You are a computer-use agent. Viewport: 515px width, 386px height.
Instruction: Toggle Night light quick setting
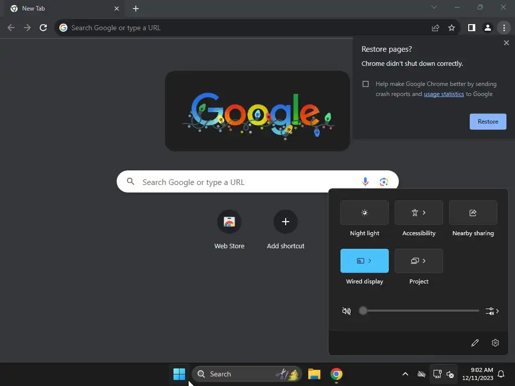click(365, 213)
